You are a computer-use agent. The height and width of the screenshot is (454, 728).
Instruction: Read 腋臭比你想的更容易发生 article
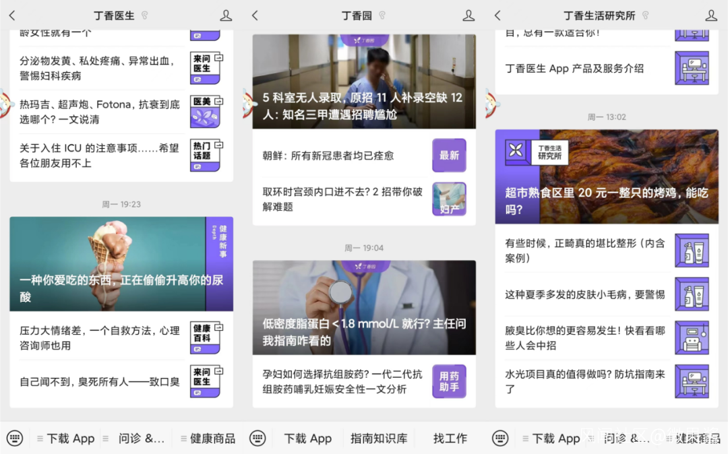585,337
